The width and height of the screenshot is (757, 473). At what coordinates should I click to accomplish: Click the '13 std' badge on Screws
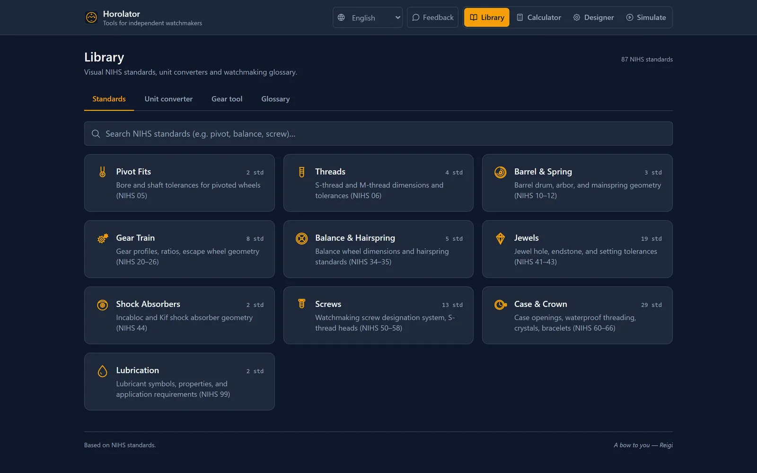click(x=452, y=305)
